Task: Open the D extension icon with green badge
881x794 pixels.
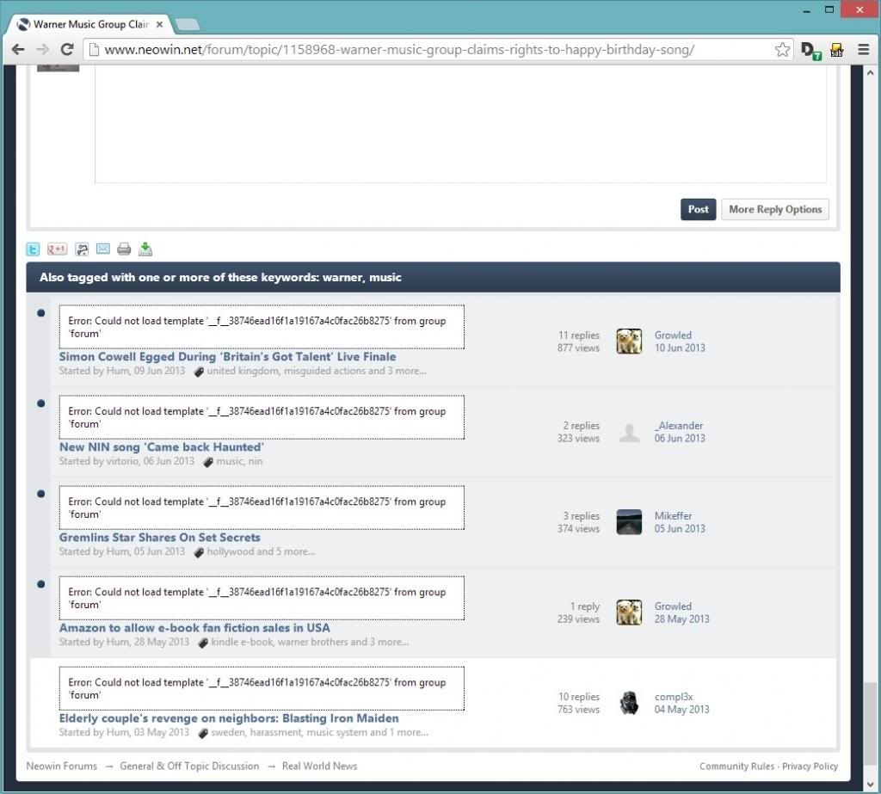Action: [x=810, y=51]
